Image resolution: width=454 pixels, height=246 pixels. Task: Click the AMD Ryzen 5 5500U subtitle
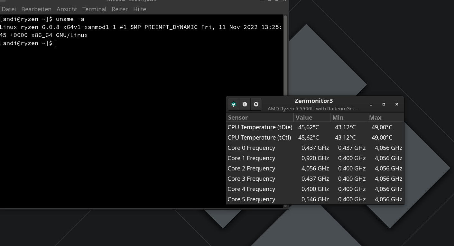[x=313, y=109]
